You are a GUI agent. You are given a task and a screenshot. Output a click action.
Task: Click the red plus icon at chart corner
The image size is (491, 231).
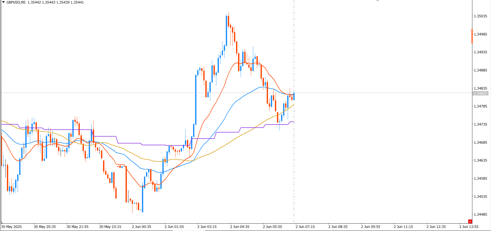tap(470, 222)
